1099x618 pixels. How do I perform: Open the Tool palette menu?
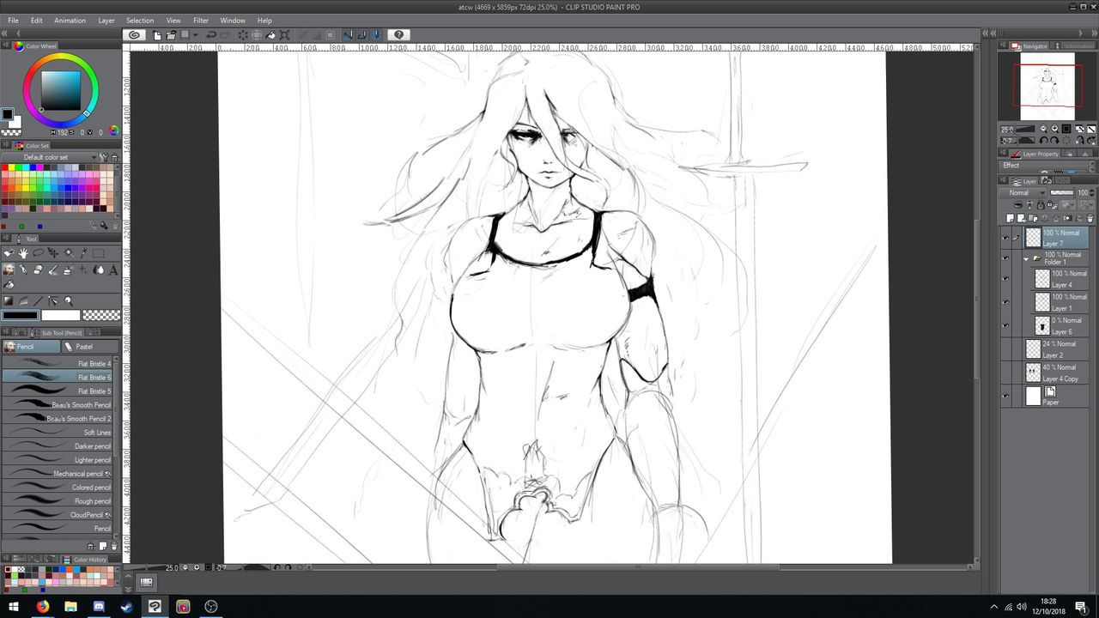pyautogui.click(x=6, y=239)
